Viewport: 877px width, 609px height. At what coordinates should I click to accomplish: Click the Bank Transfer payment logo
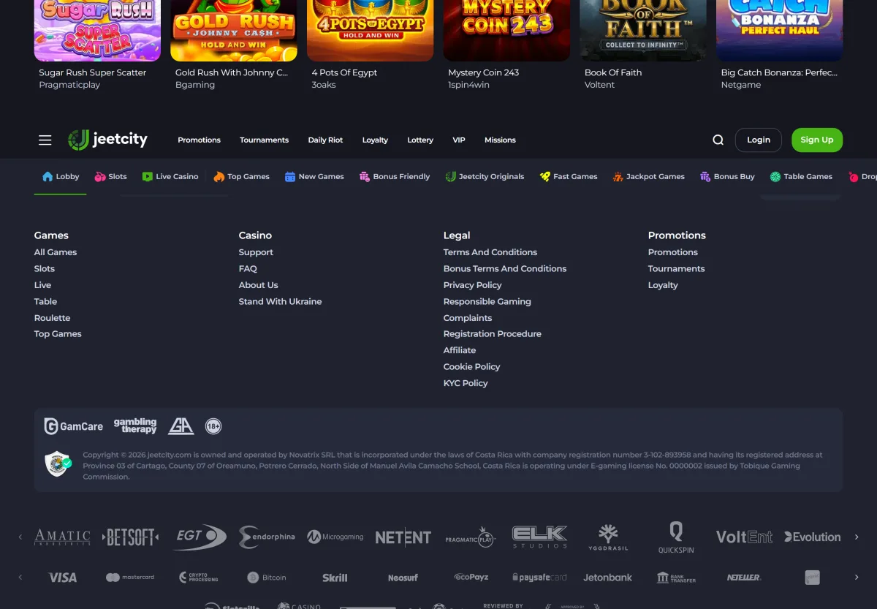[676, 578]
